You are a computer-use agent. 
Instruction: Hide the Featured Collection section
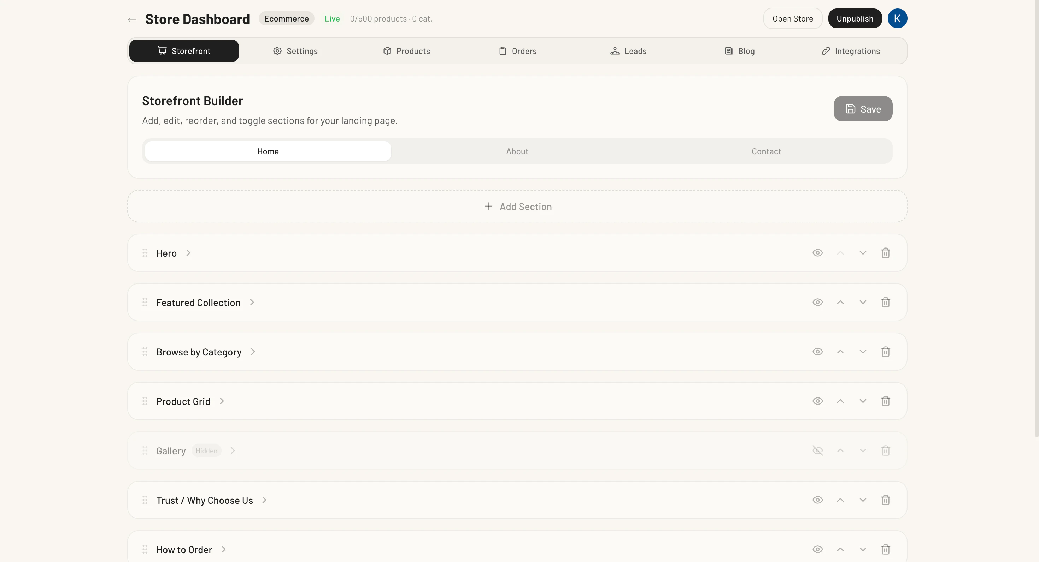(x=817, y=302)
